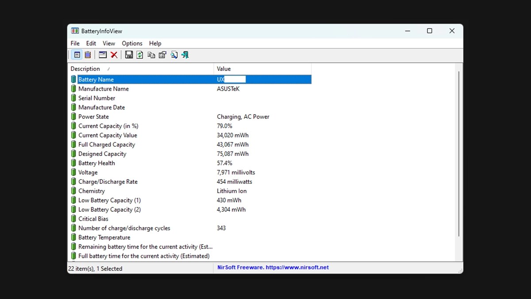The width and height of the screenshot is (531, 299).
Task: Select the Designed Capacity row
Action: coord(102,154)
